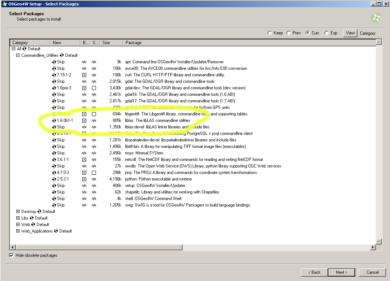
Task: Click the Package column header
Action: tap(249, 43)
